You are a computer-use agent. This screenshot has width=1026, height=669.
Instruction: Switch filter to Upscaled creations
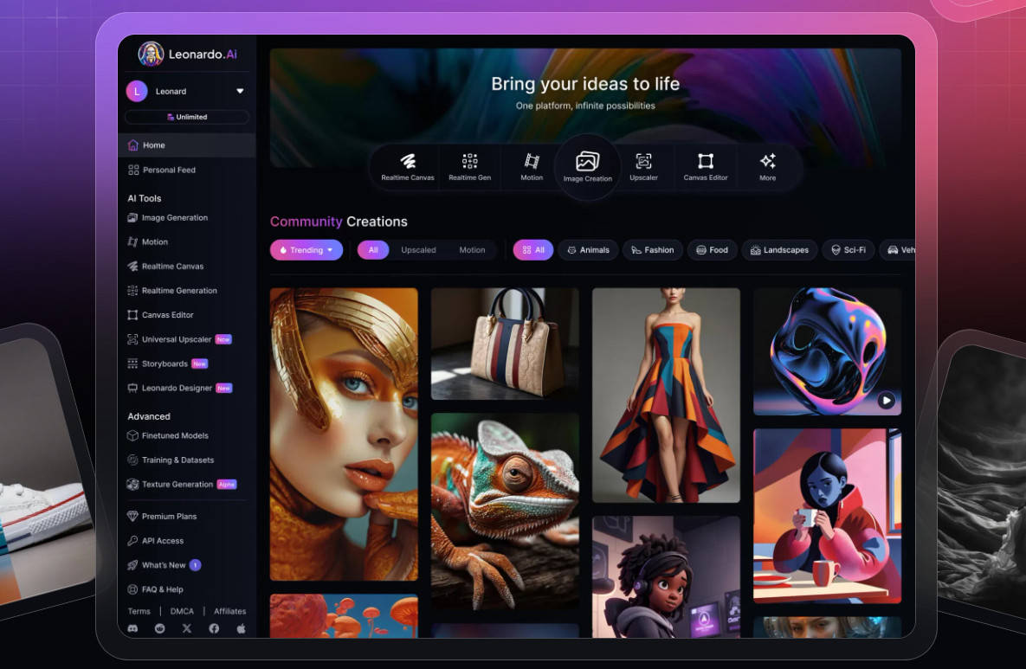(x=418, y=250)
